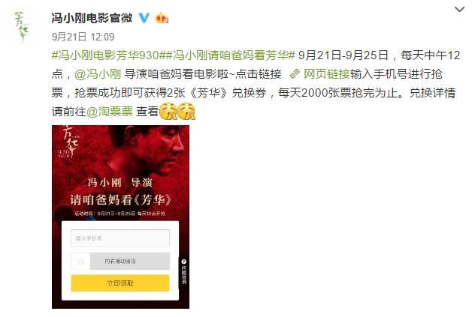The width and height of the screenshot is (475, 317).
Task: Click the question mark help icon on poster
Action: (x=183, y=262)
